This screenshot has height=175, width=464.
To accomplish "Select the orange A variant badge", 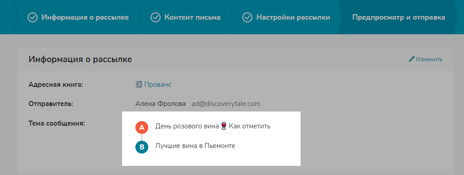I will tap(142, 127).
